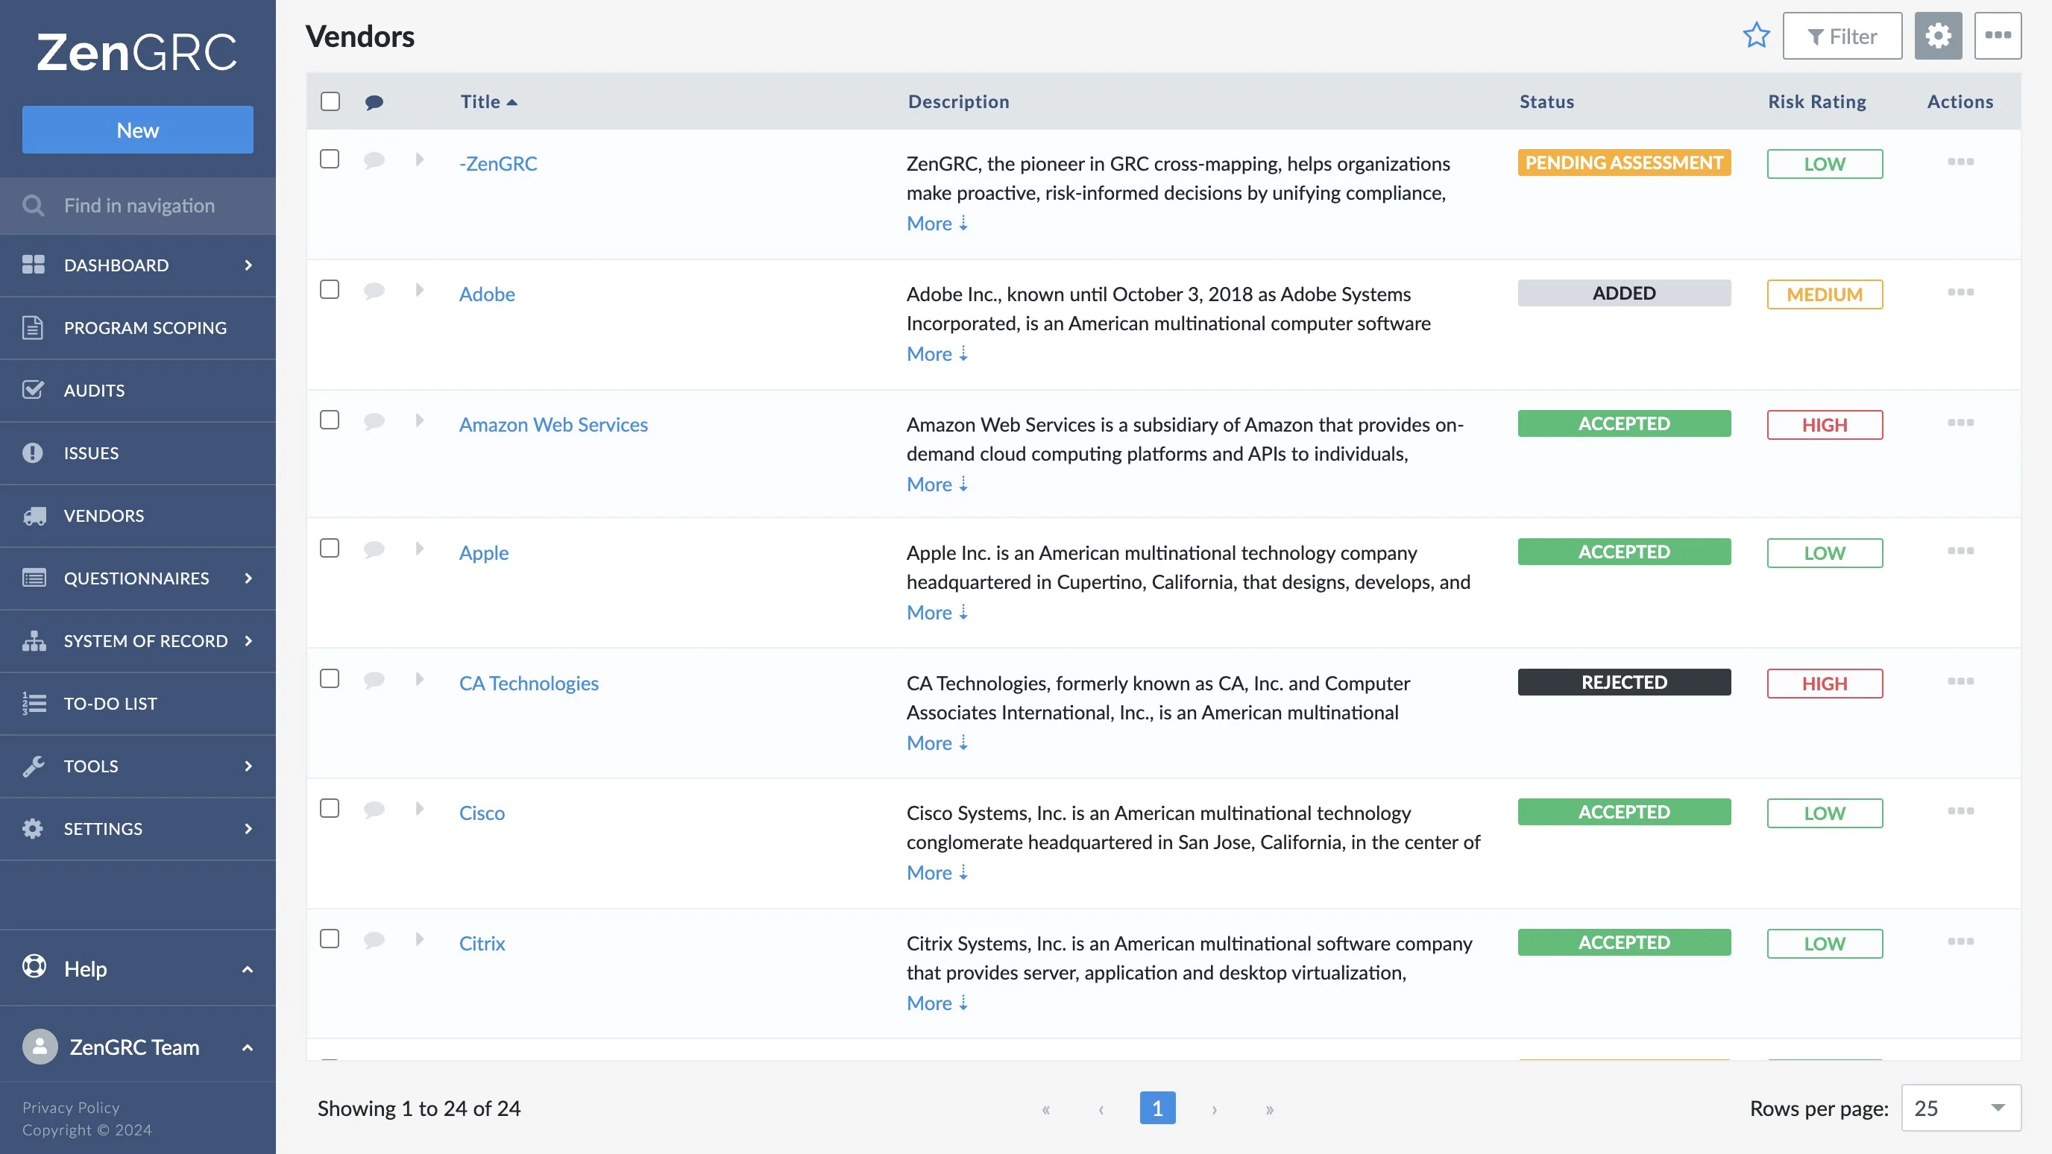Expand the Amazon Web Services row
Image resolution: width=2052 pixels, height=1154 pixels.
420,420
